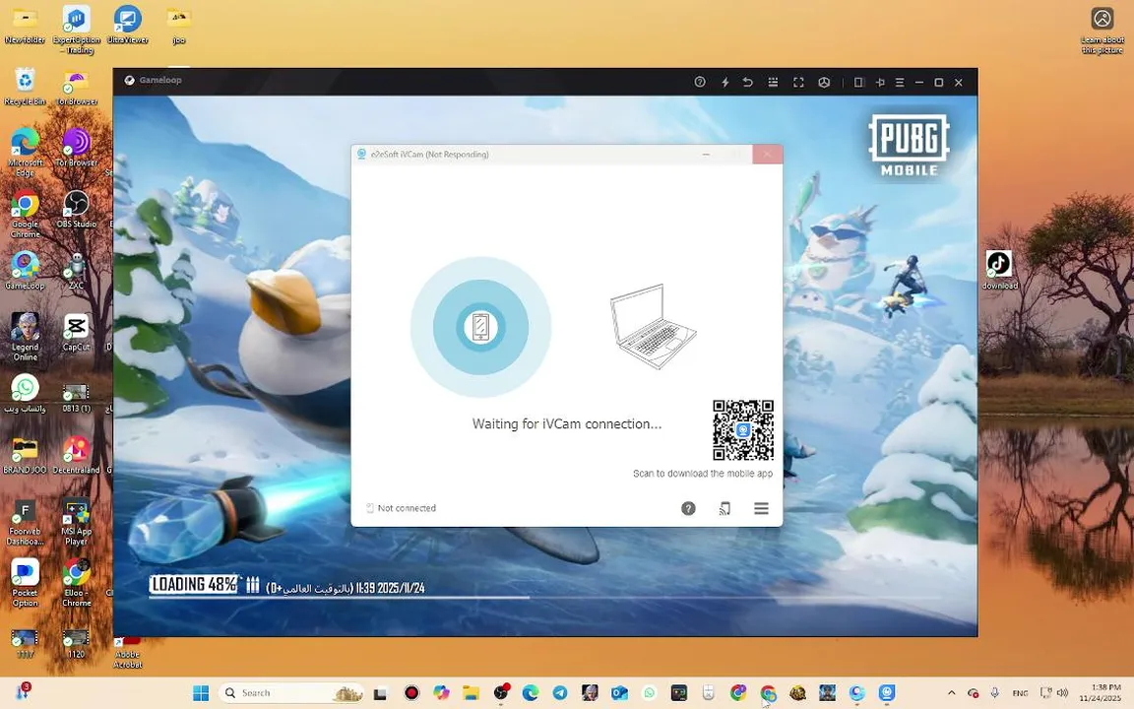Click the back arrow icon in Gameloop toolbar
Image resolution: width=1134 pixels, height=709 pixels.
tap(748, 82)
